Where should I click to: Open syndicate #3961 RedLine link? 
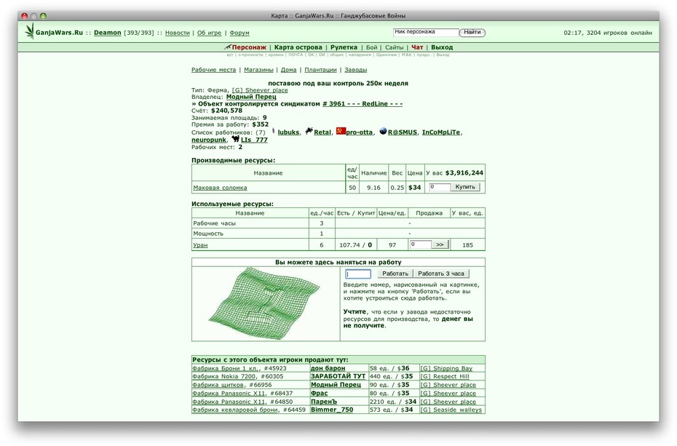pos(363,104)
